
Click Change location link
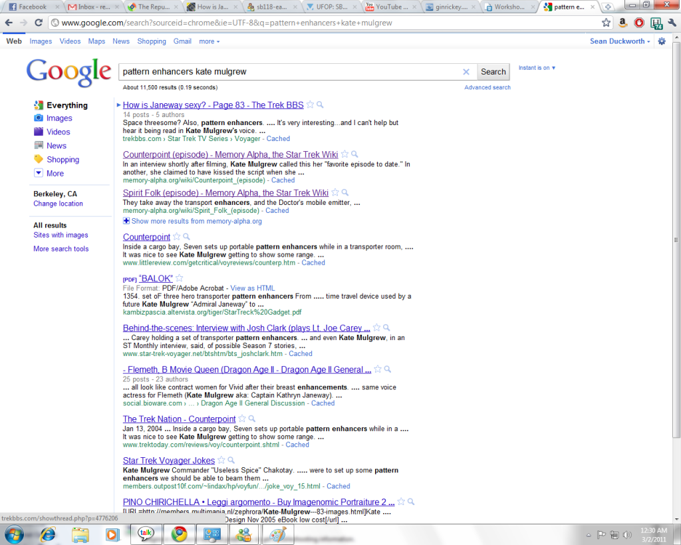[x=59, y=204]
